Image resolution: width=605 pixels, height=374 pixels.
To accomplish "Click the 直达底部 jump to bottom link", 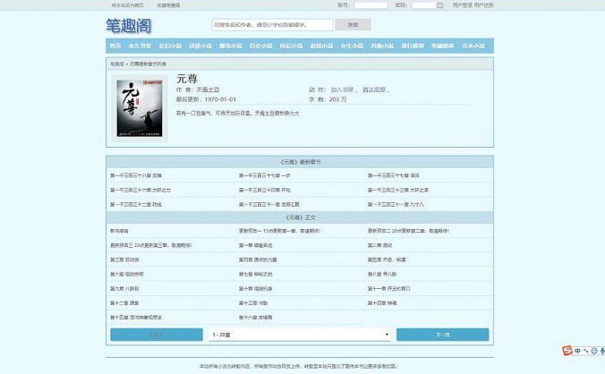I will tap(374, 89).
